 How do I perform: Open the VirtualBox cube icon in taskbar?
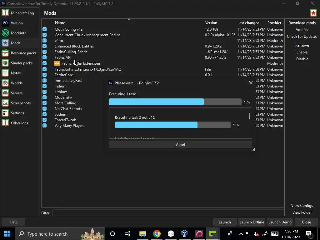tap(184, 234)
